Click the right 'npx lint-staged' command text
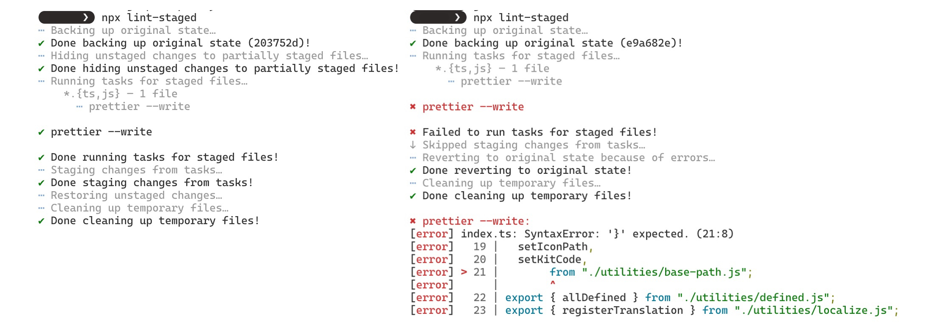Image resolution: width=938 pixels, height=335 pixels. click(521, 17)
